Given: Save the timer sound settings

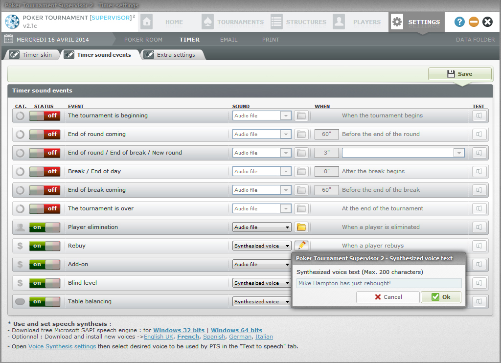Looking at the screenshot, I should (x=459, y=74).
